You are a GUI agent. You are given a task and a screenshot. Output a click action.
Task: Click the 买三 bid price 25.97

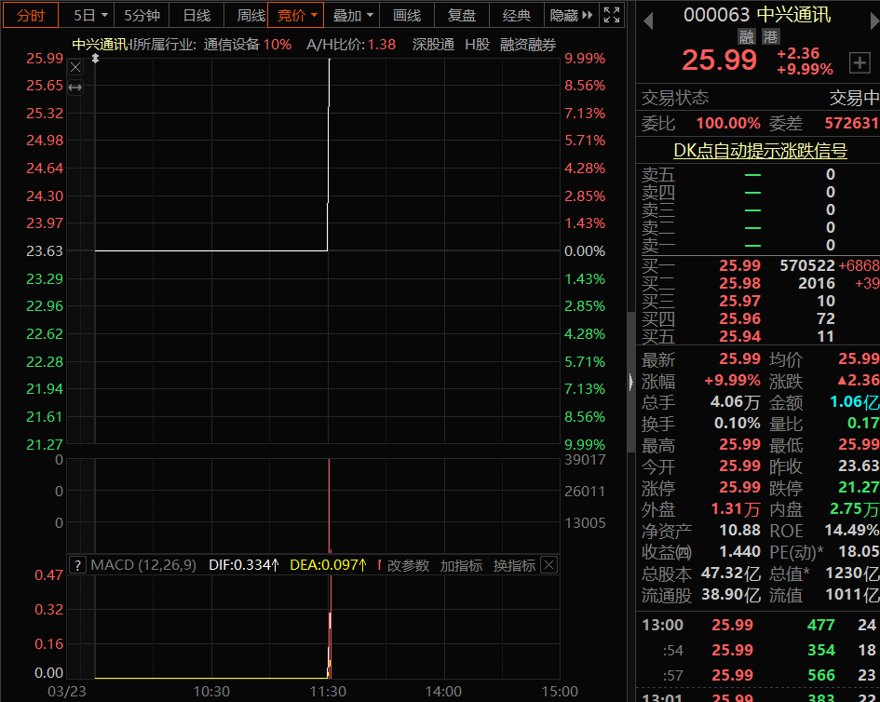pyautogui.click(x=739, y=301)
